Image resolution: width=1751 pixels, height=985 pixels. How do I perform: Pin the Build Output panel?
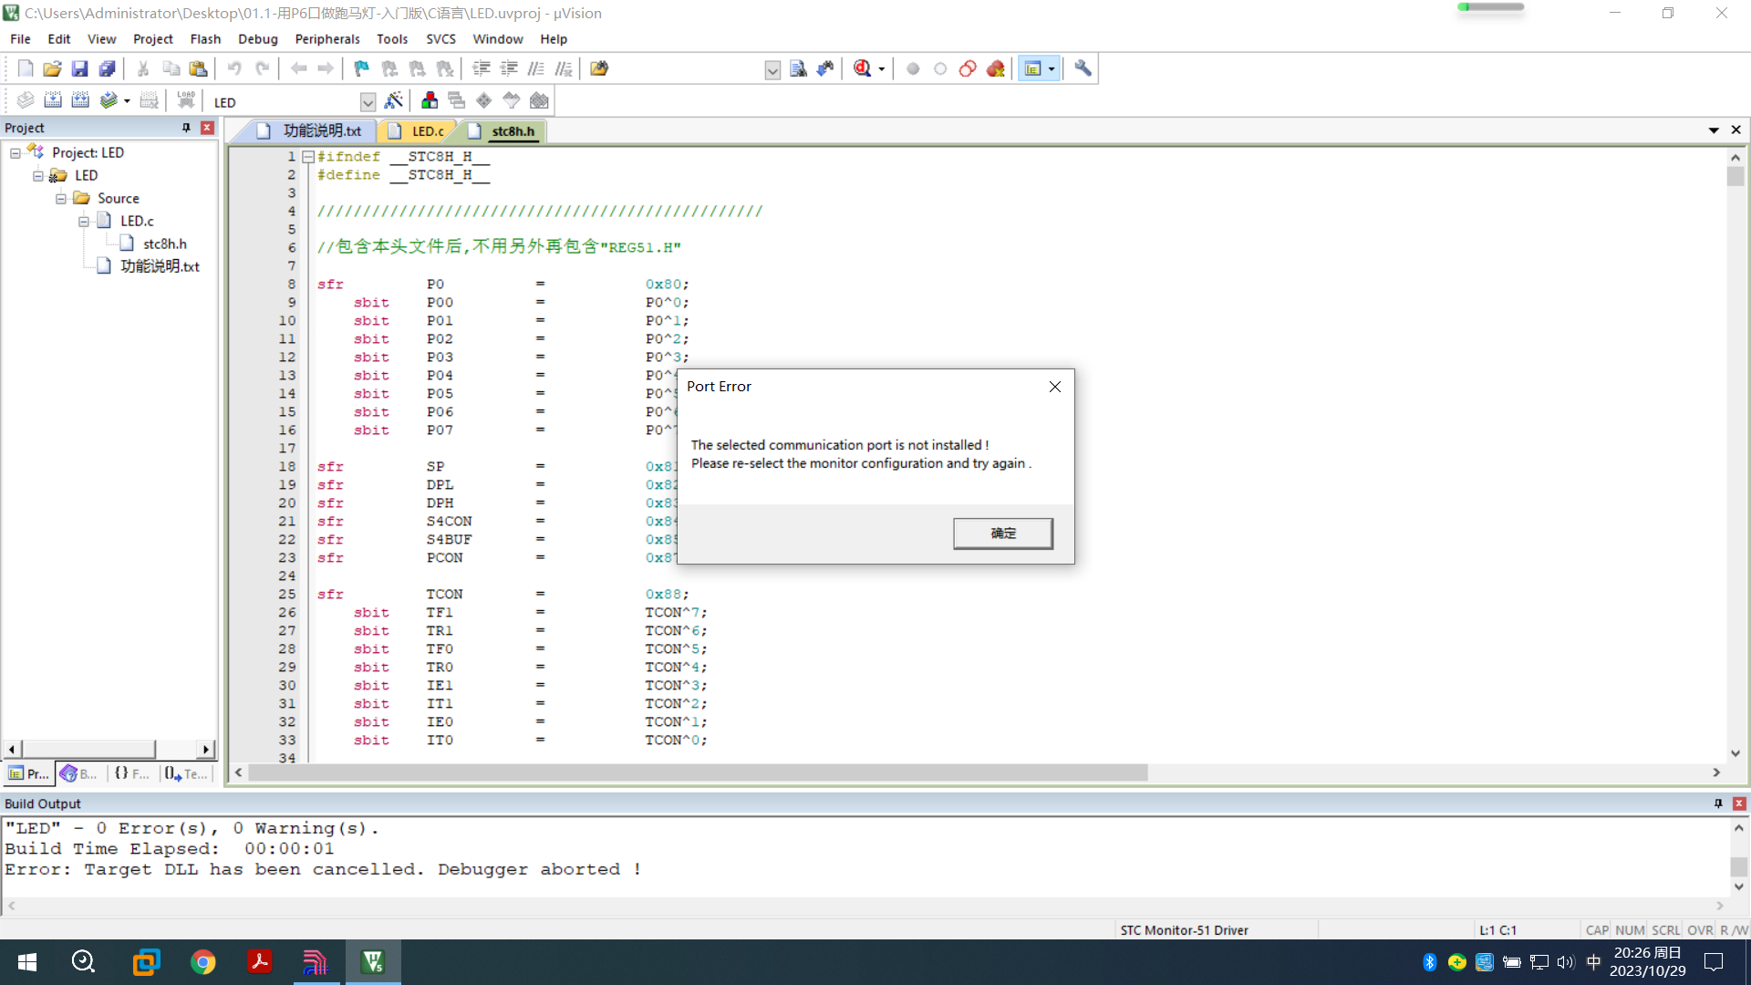click(x=1718, y=804)
